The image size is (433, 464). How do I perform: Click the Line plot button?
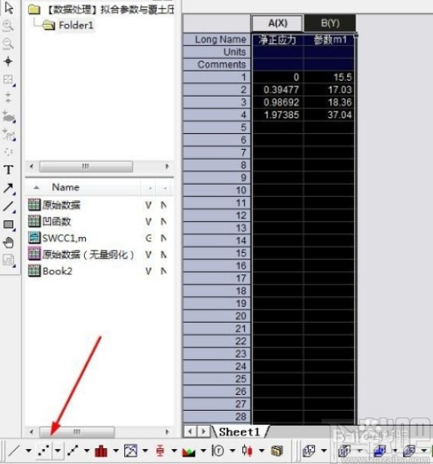(x=14, y=451)
